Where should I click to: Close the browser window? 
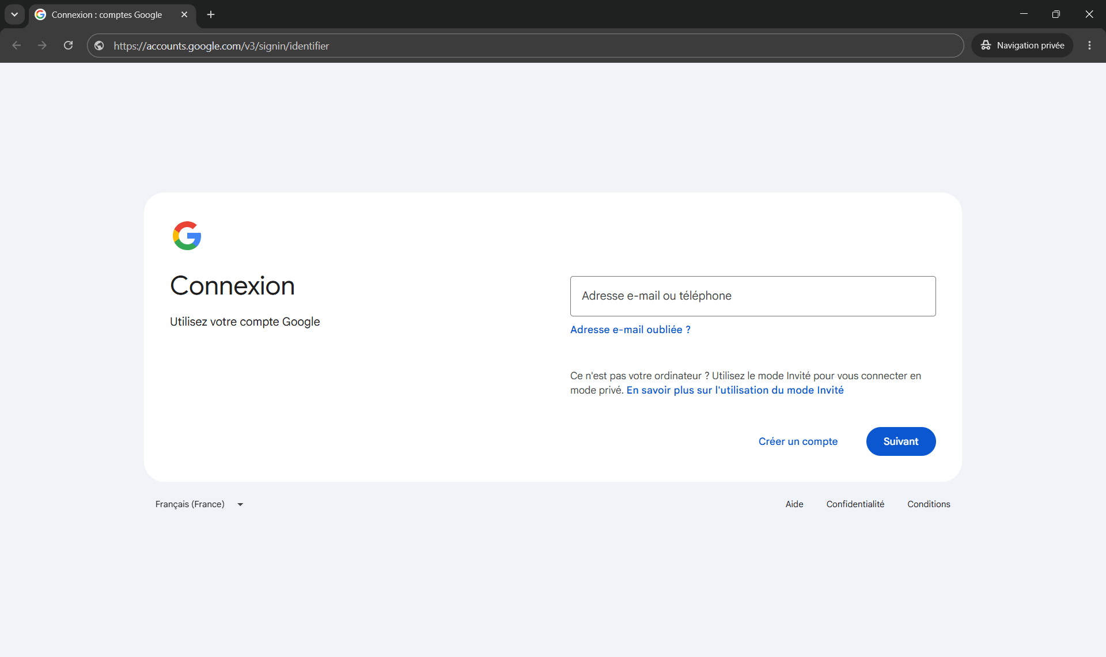click(x=1089, y=14)
